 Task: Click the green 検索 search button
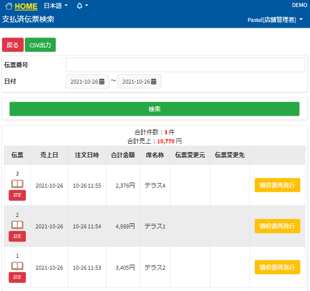tap(155, 109)
